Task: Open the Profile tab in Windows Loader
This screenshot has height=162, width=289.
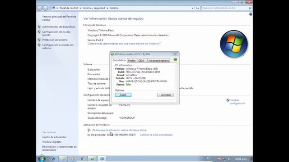Action: 132,61
